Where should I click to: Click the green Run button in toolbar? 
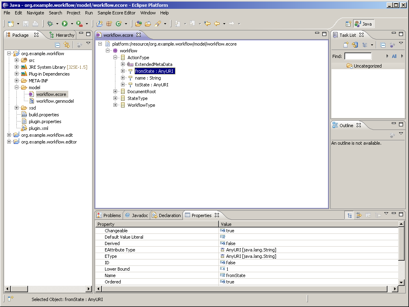tap(64, 24)
